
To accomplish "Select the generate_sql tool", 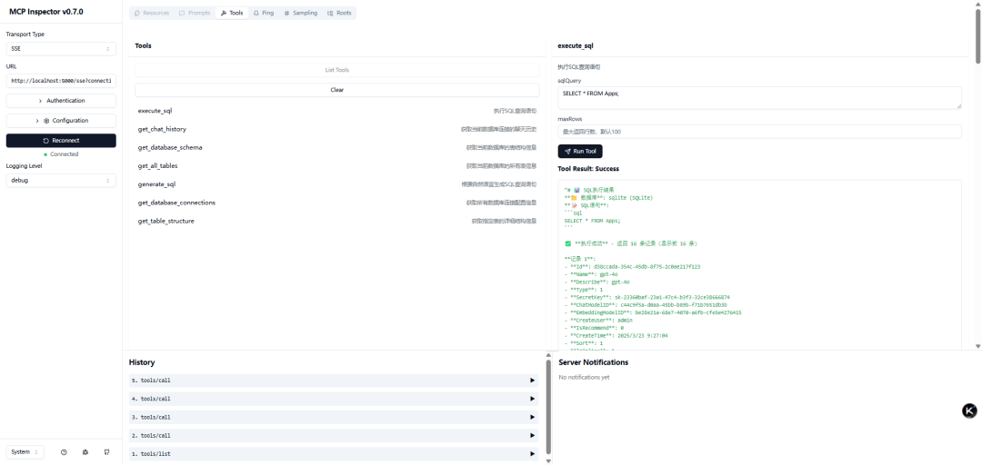I will point(337,184).
